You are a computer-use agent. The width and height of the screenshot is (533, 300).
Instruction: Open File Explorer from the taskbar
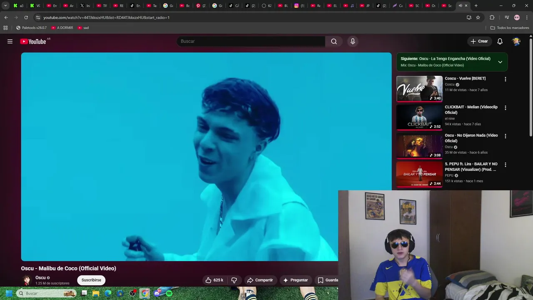[x=96, y=293]
